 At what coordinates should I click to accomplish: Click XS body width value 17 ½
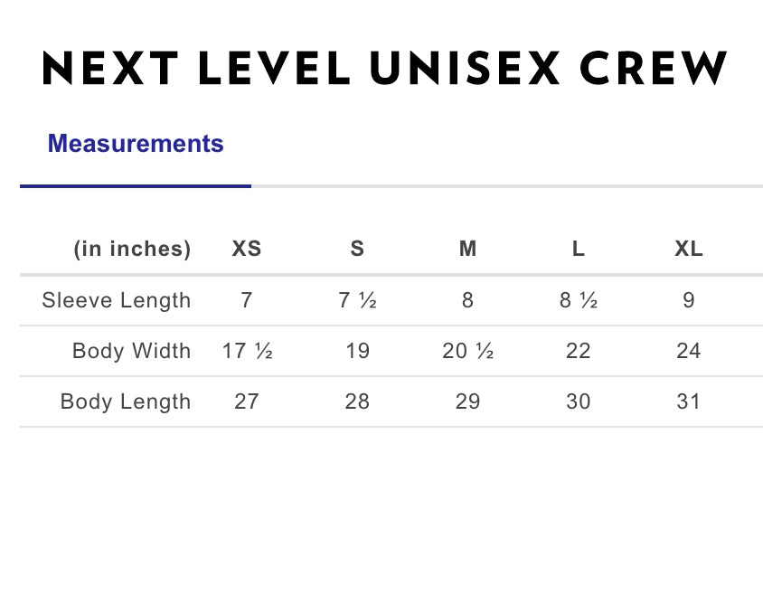[247, 351]
